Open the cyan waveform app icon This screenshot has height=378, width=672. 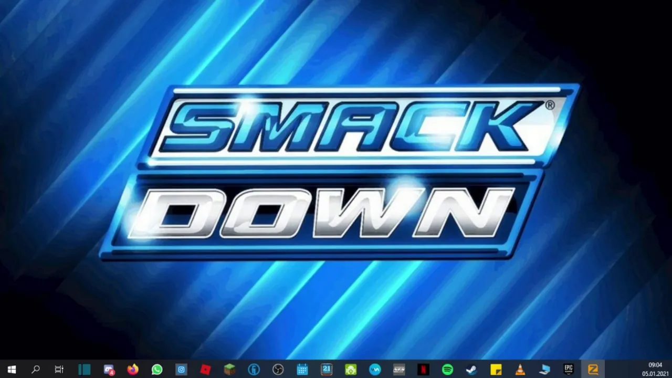point(375,370)
